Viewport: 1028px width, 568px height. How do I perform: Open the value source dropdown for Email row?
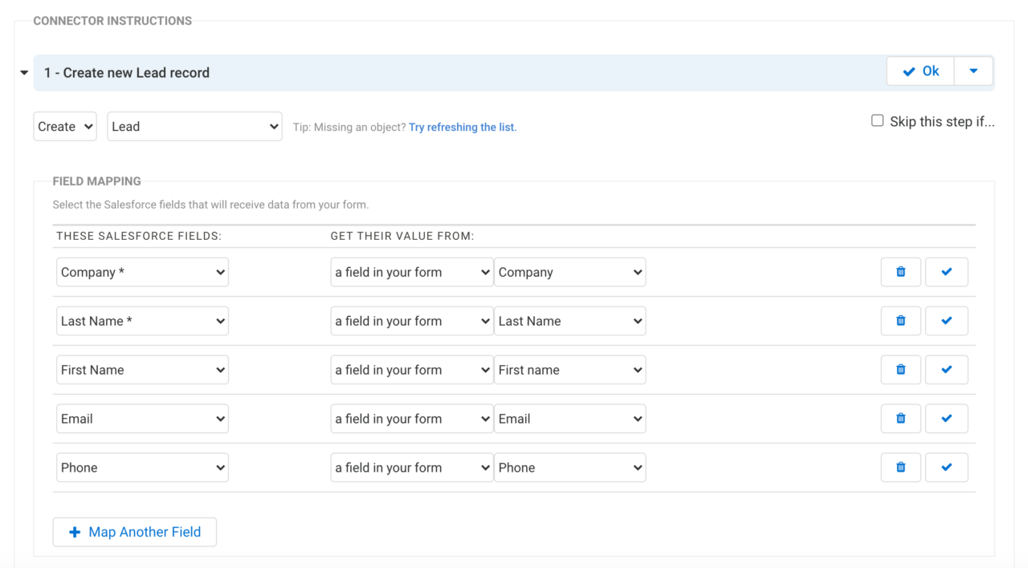(x=411, y=418)
